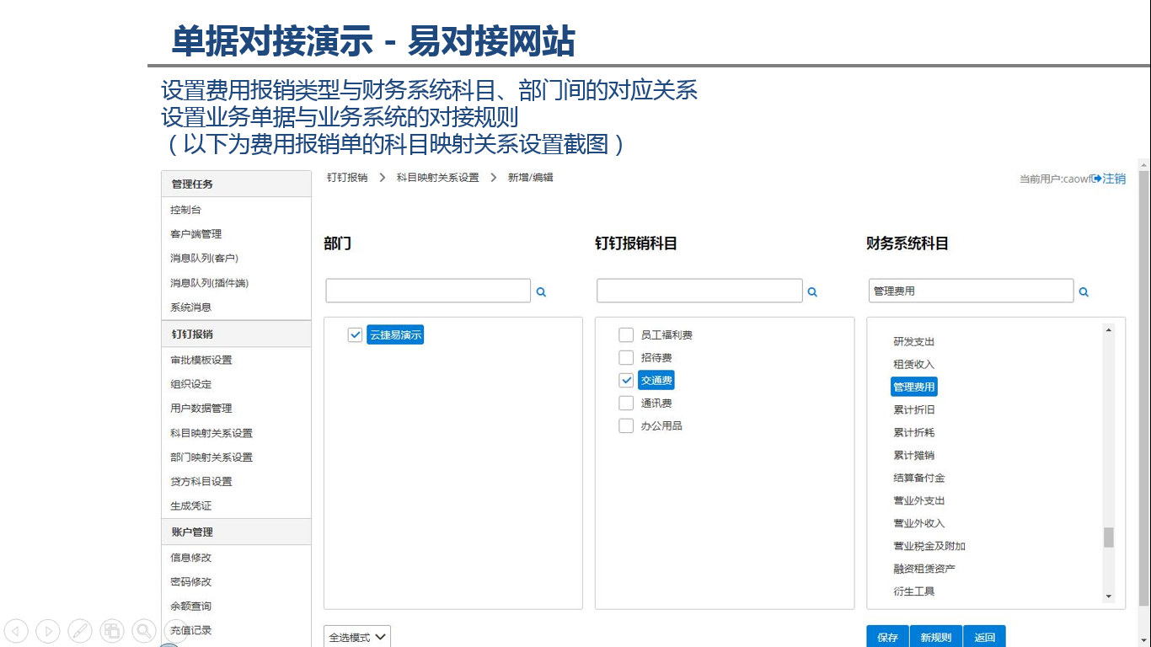Select the pen annotation tool in the slideshow controls
The height and width of the screenshot is (647, 1151).
coord(80,630)
